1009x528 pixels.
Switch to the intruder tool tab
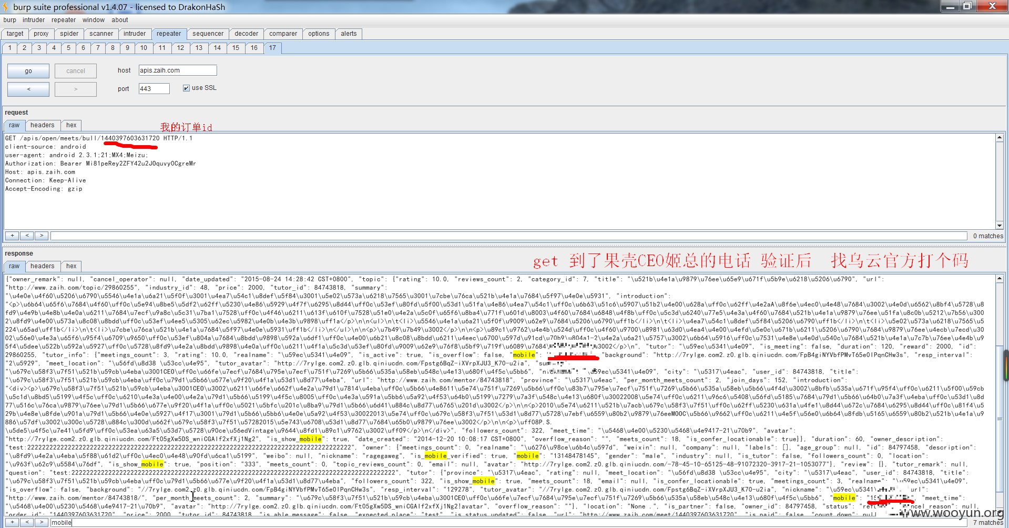tap(135, 34)
